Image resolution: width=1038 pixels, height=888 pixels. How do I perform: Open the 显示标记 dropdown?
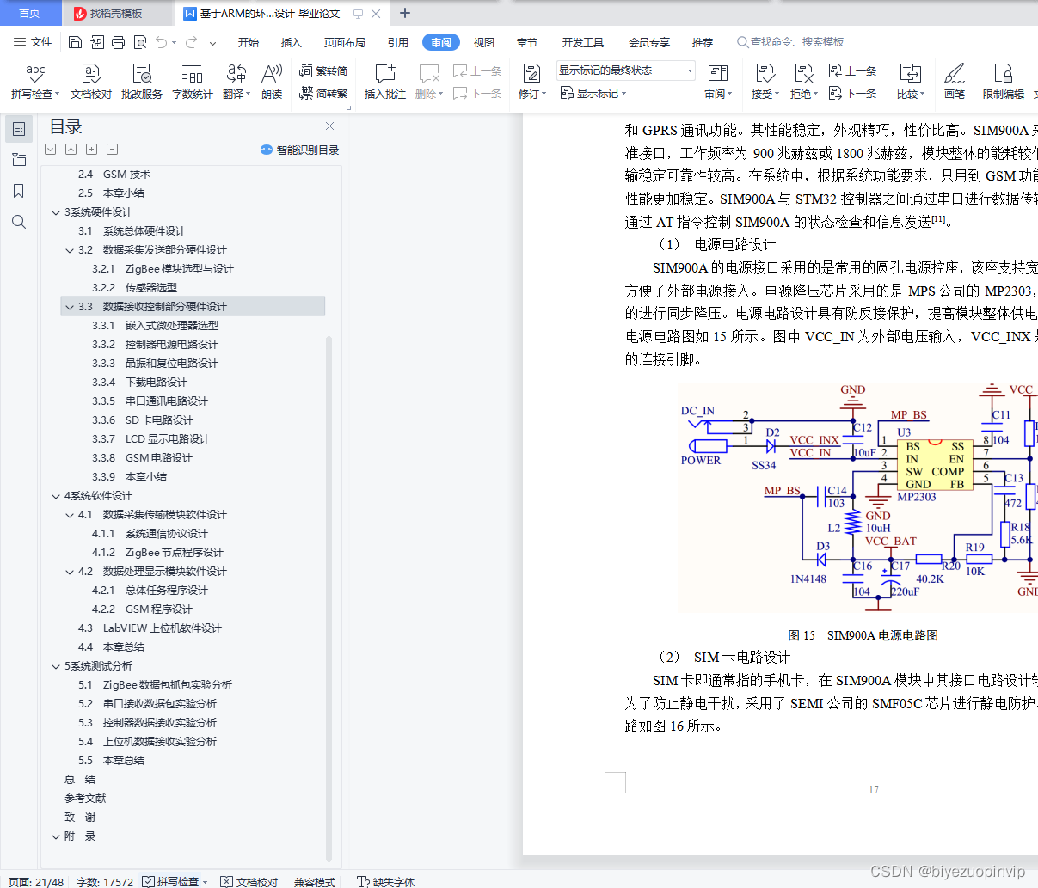click(x=593, y=94)
